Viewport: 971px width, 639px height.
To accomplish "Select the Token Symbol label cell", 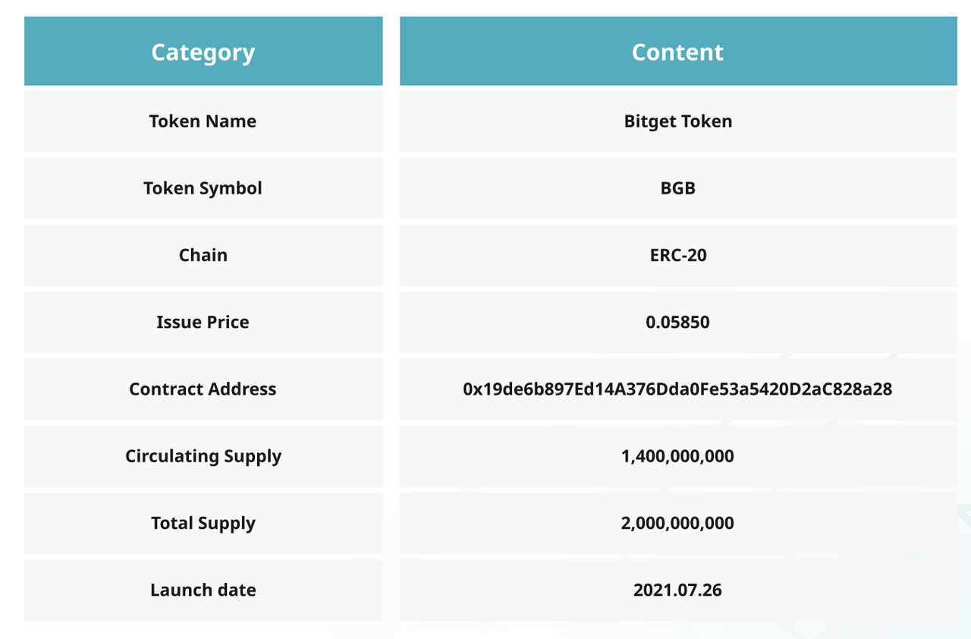I will (203, 188).
